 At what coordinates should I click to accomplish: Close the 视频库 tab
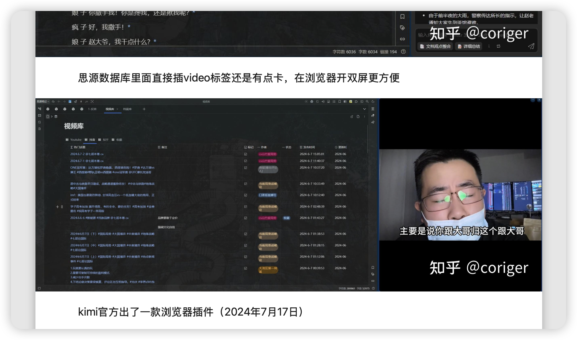117,109
